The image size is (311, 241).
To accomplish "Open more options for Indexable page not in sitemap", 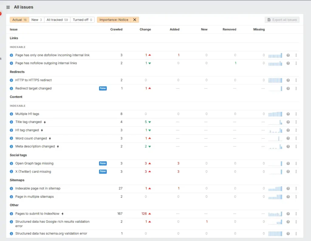I will click(296, 188).
